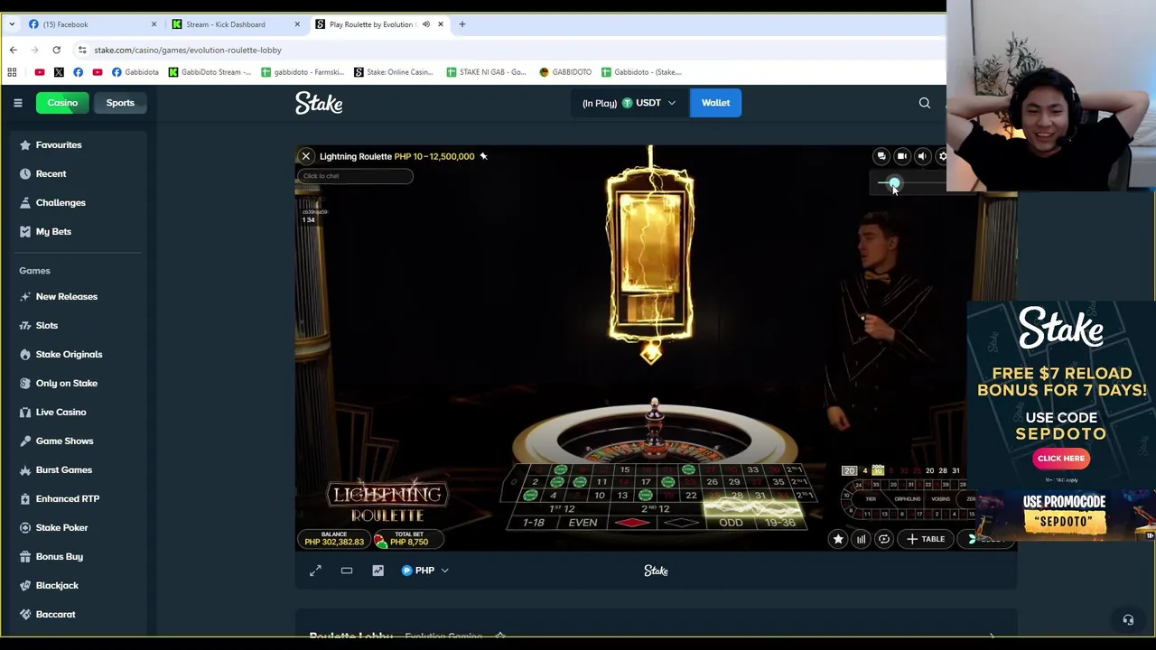Go to Only on Stake
1156x650 pixels.
click(x=66, y=383)
